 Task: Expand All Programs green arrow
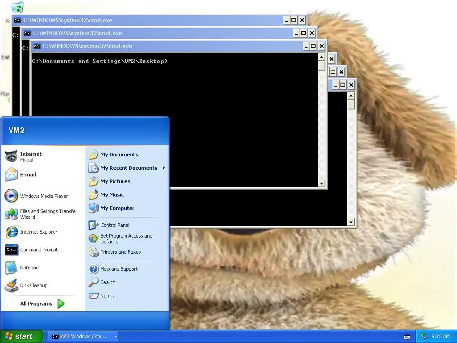point(61,304)
